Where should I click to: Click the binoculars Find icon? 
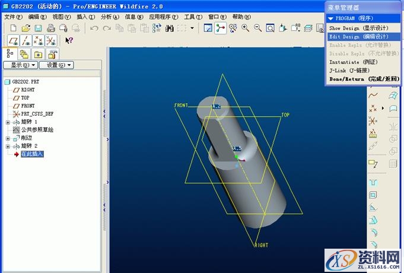click(x=170, y=28)
